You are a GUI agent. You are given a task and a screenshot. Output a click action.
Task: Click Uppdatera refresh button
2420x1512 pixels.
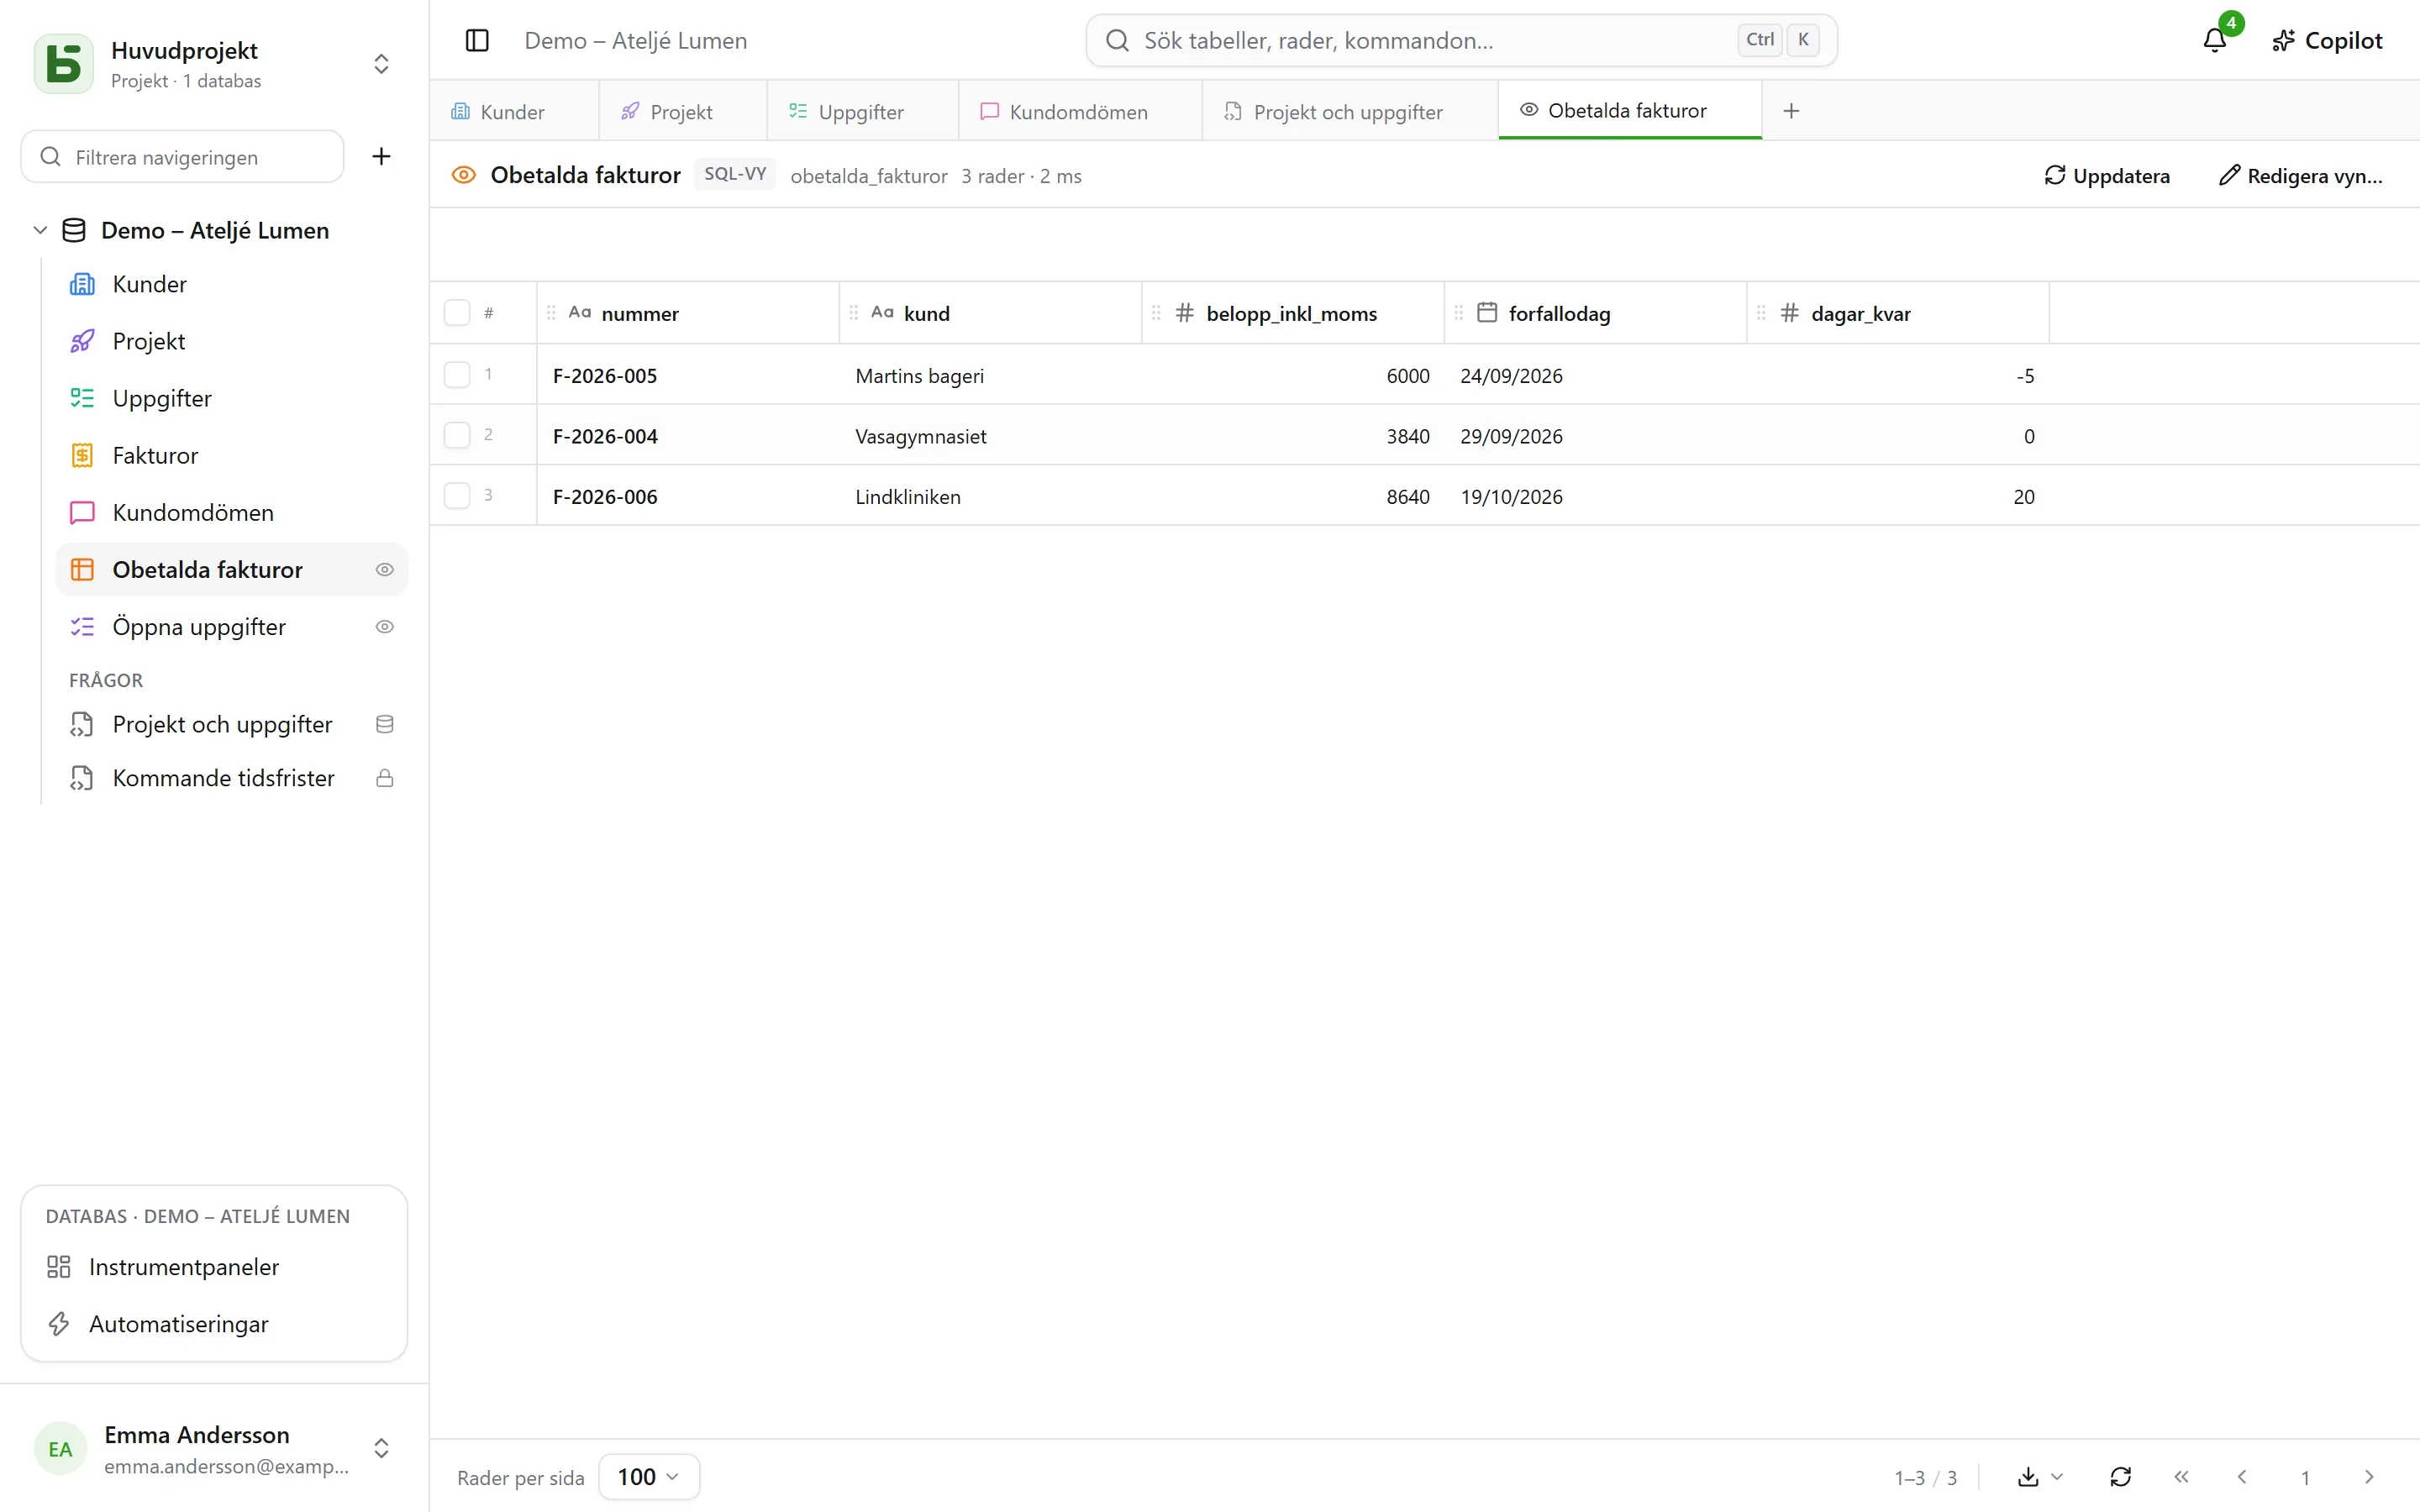coord(2107,176)
